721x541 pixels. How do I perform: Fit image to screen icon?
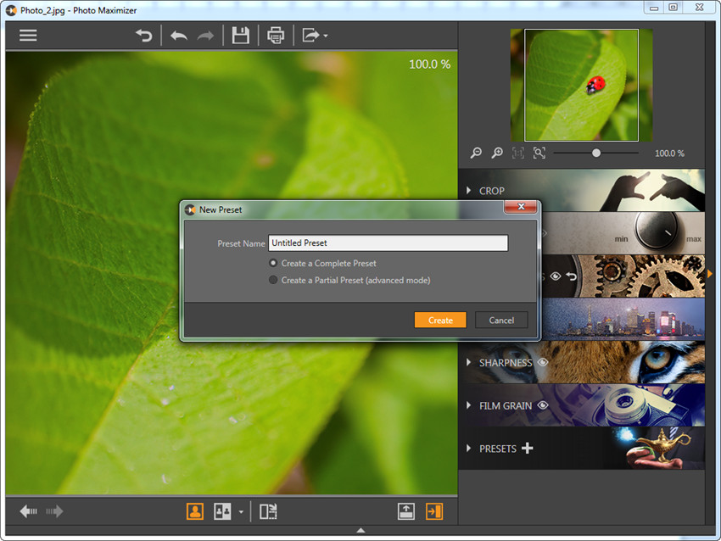click(539, 153)
